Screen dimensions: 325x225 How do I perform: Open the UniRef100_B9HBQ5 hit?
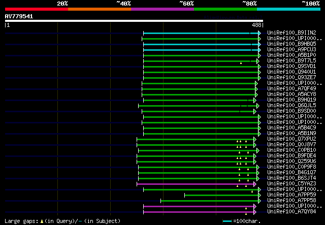click(x=291, y=44)
